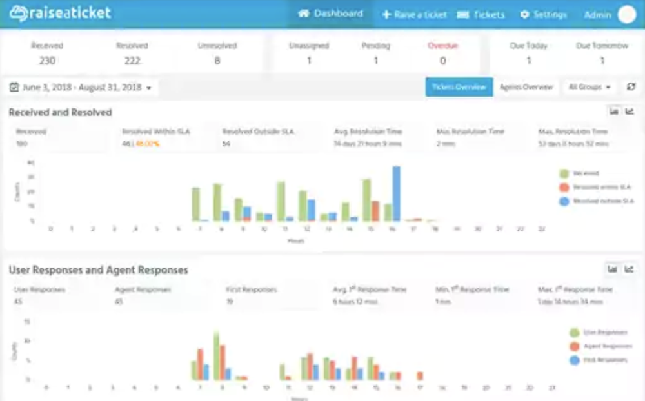Click the Avg. 1st Response Time value
This screenshot has width=645, height=401.
(x=355, y=302)
